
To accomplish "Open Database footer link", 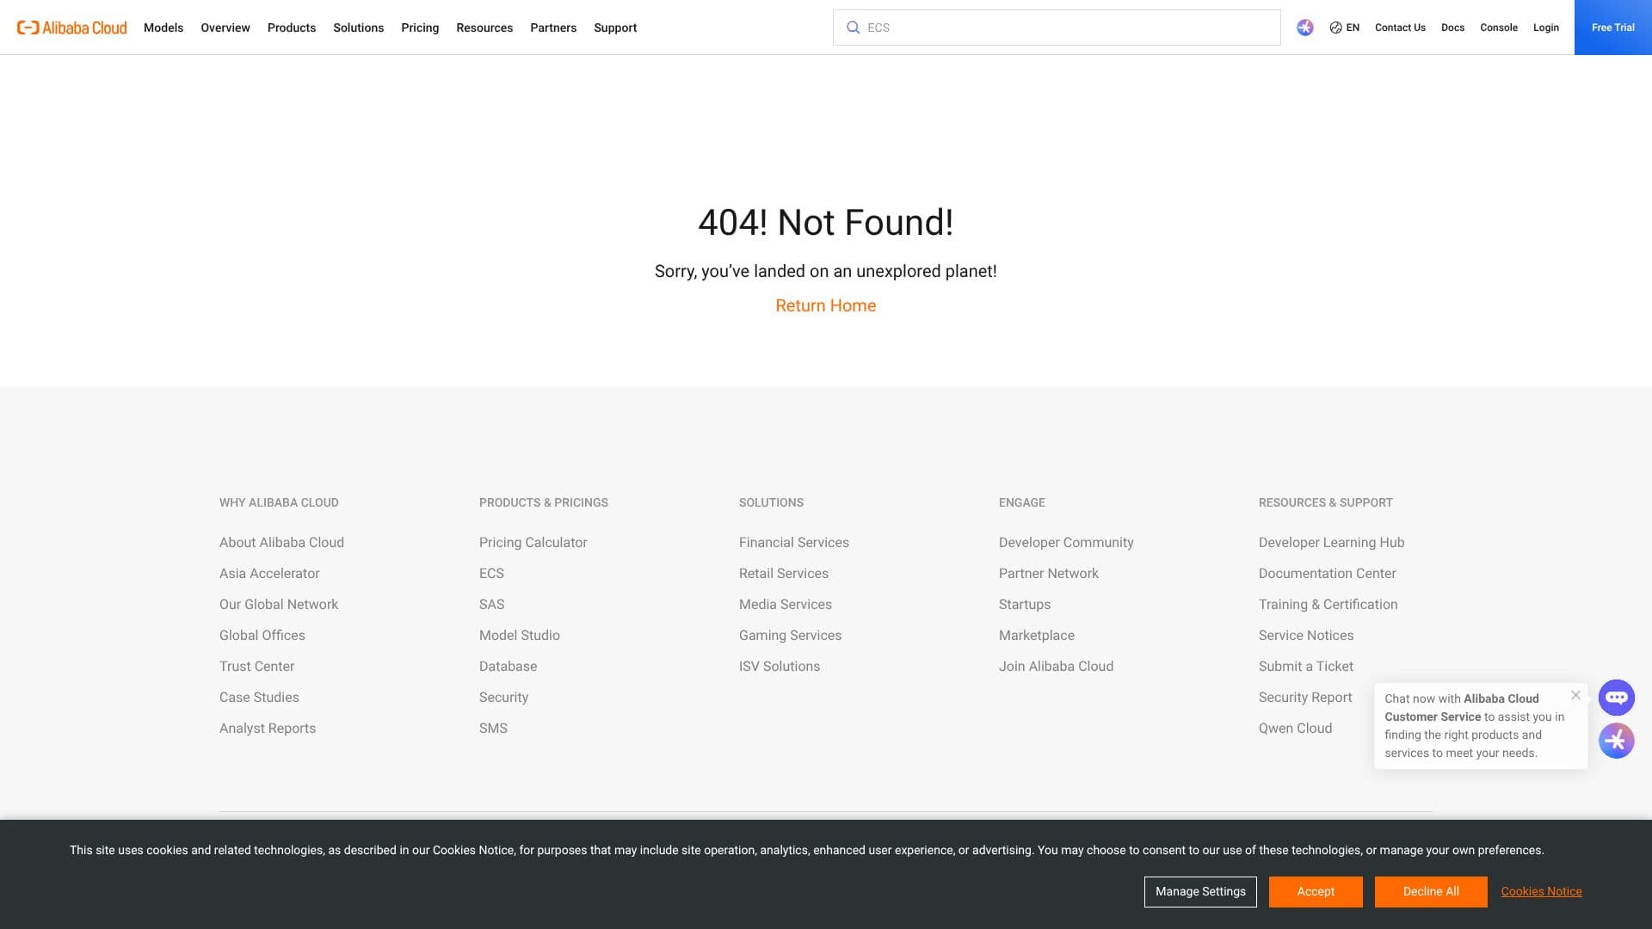I will [x=508, y=667].
